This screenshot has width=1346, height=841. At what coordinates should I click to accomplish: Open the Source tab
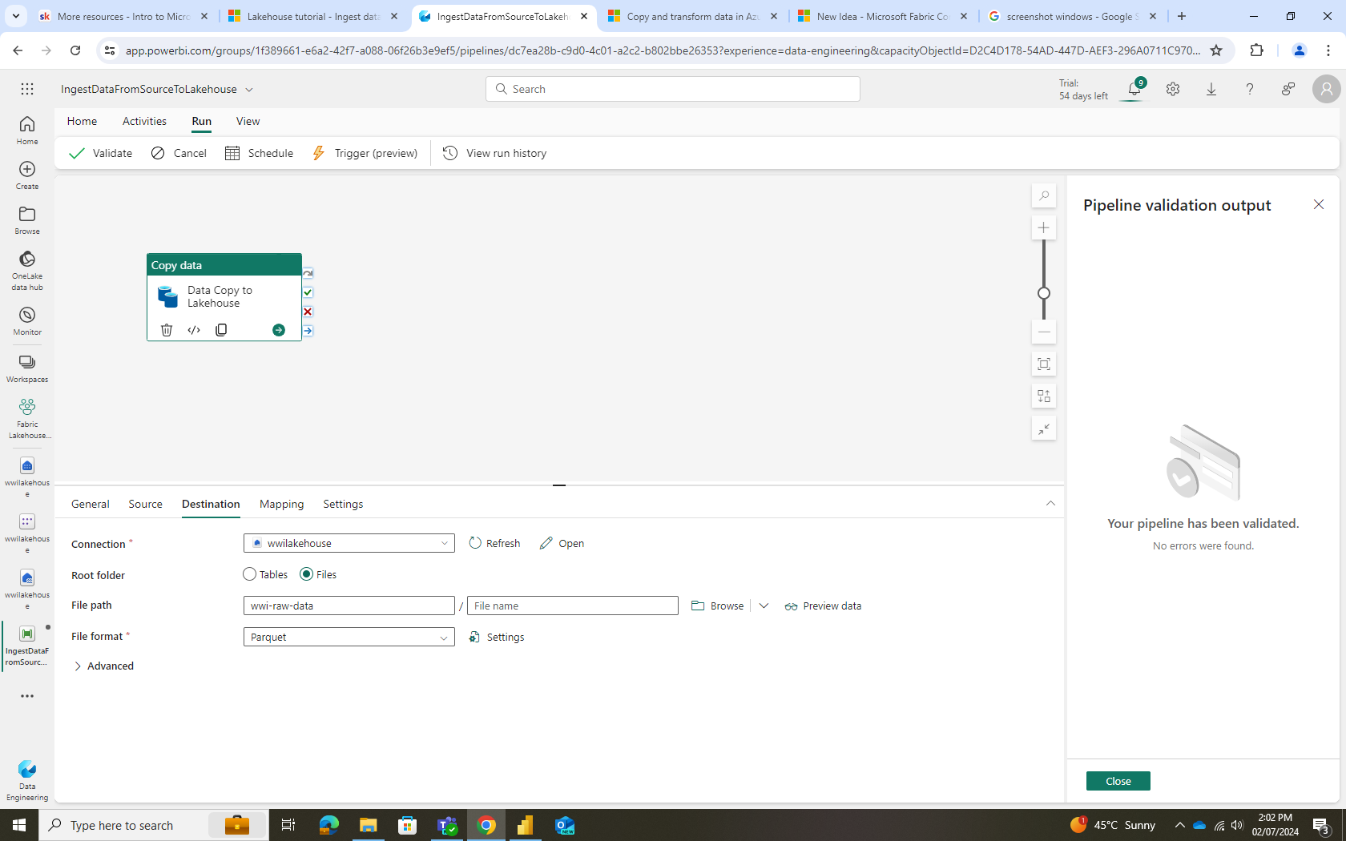pos(146,504)
